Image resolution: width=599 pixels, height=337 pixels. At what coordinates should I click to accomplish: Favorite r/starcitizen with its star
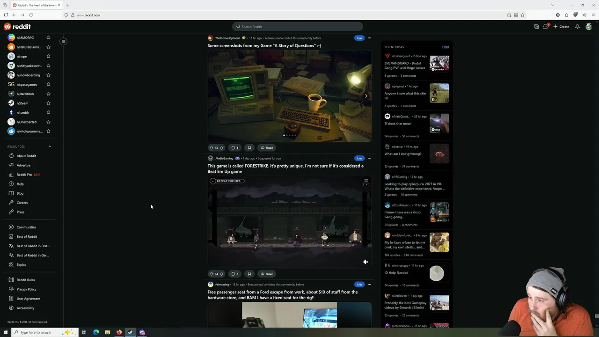[48, 94]
